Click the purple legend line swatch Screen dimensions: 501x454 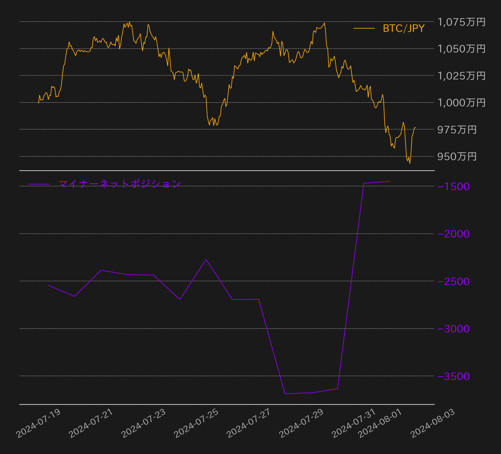[39, 184]
